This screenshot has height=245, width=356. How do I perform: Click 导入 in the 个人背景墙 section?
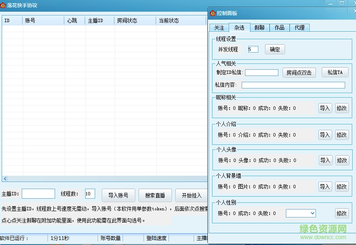pos(325,186)
